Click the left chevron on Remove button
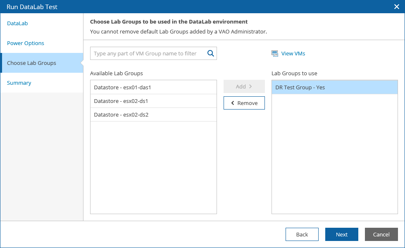The height and width of the screenshot is (248, 405). click(233, 103)
